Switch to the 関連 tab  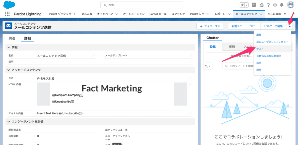(x=12, y=38)
